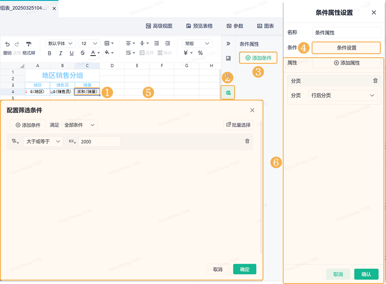Click the filter dialog vertical scrollbar
The height and width of the screenshot is (284, 386).
(261, 187)
